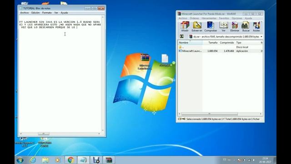Image resolution: width=291 pixels, height=164 pixels.
Task: Close the TUTORIAL Bloc de notas window
Action: click(x=101, y=8)
